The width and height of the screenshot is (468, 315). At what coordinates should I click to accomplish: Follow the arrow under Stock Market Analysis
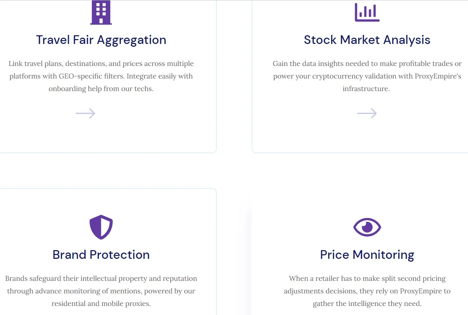point(367,113)
